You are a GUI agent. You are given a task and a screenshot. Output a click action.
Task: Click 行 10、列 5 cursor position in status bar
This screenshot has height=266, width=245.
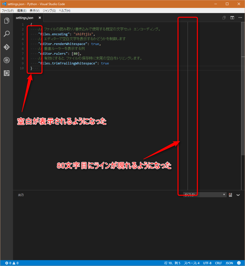coord(172,263)
